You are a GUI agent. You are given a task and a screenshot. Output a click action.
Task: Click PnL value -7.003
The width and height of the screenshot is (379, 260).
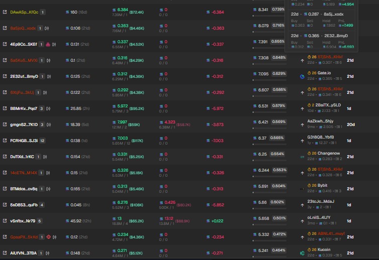click(217, 141)
